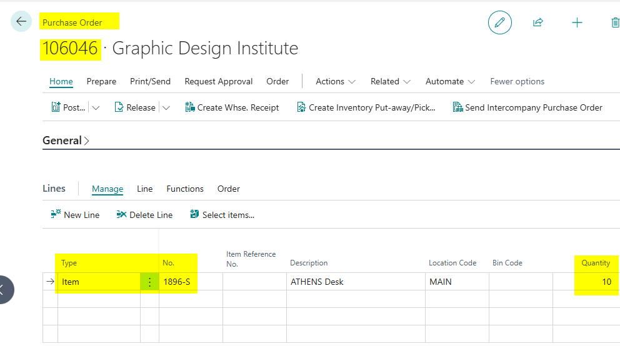Click the pencil edit icon
This screenshot has width=620, height=346.
(x=499, y=22)
